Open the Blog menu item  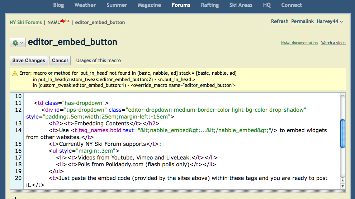tap(58, 5)
